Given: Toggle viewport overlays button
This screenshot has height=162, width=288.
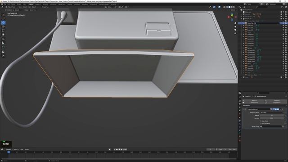Looking at the screenshot, I should pos(220,7).
